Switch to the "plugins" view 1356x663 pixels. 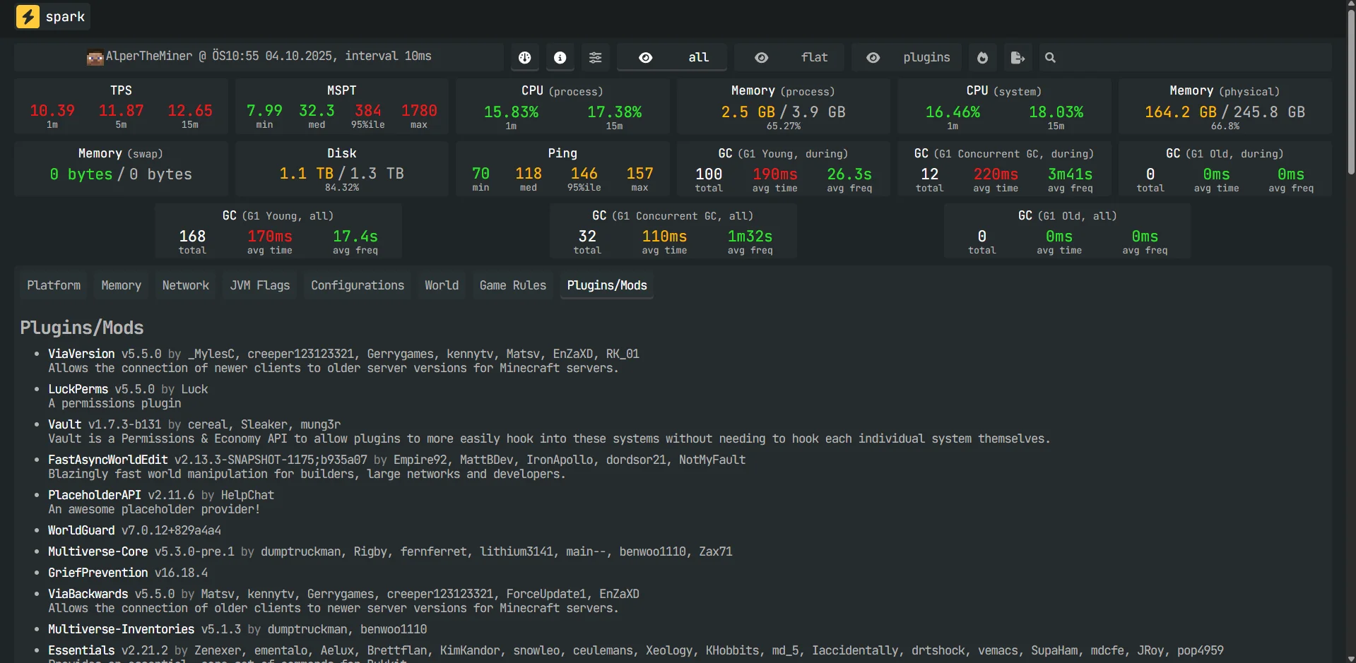tap(907, 58)
